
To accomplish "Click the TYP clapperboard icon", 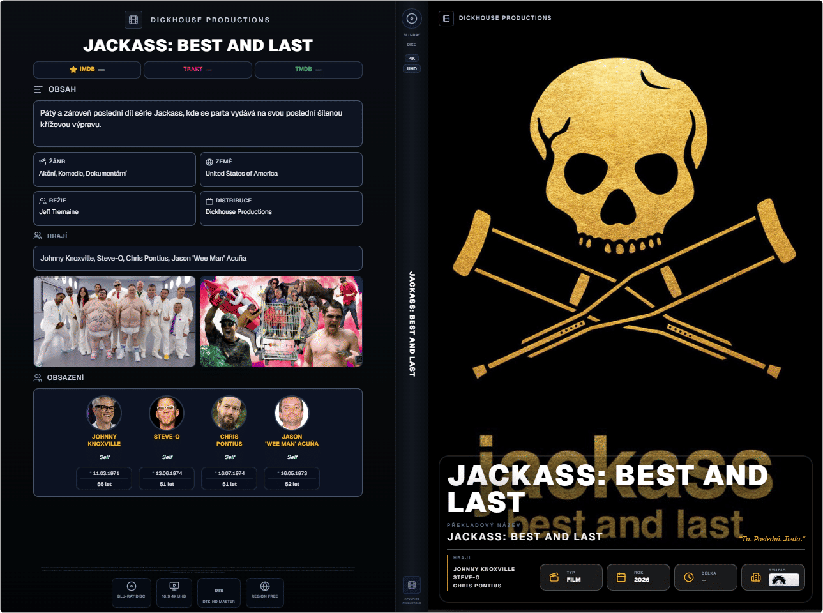I will [x=554, y=577].
